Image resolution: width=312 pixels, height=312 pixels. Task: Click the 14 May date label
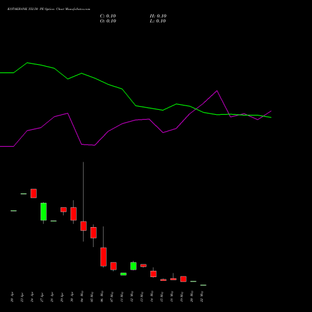(x=152, y=296)
